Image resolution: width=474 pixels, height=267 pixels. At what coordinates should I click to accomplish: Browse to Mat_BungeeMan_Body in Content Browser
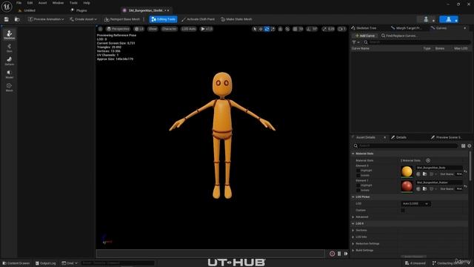(x=424, y=174)
